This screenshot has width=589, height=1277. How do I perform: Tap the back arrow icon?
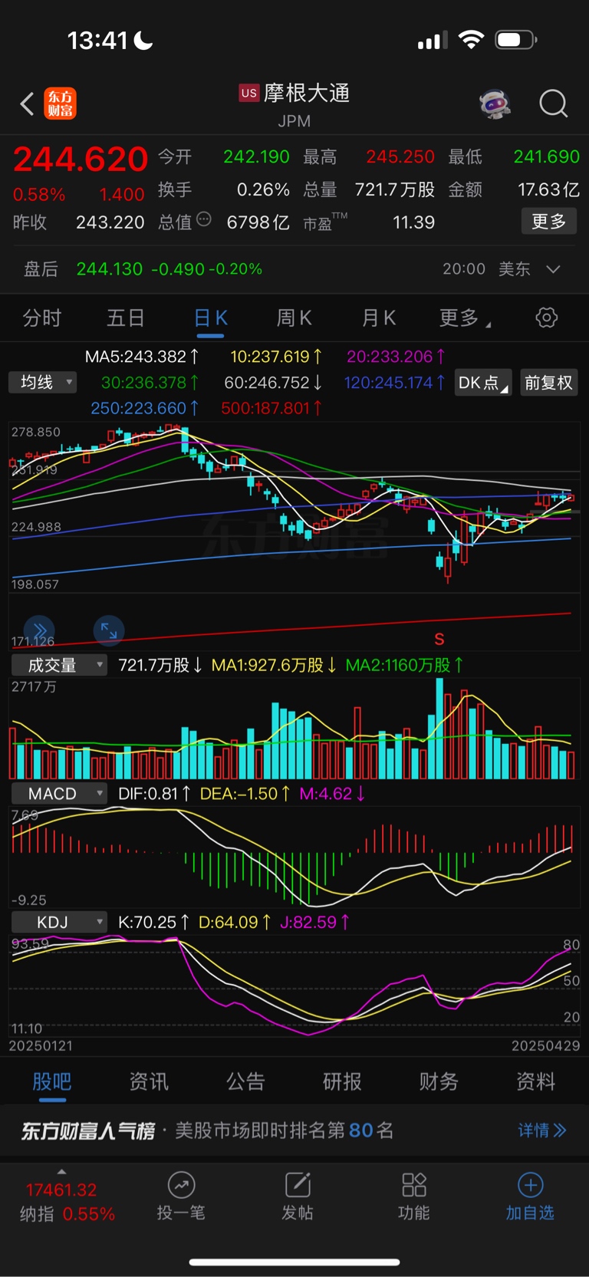[27, 104]
